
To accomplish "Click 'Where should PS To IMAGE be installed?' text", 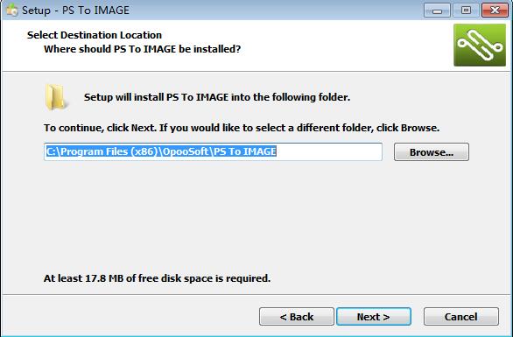I will [x=143, y=49].
